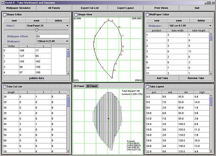Viewport: 216px width, 156px height.
Task: Click the Shape Editor panel frame icon
Action: (5, 15)
